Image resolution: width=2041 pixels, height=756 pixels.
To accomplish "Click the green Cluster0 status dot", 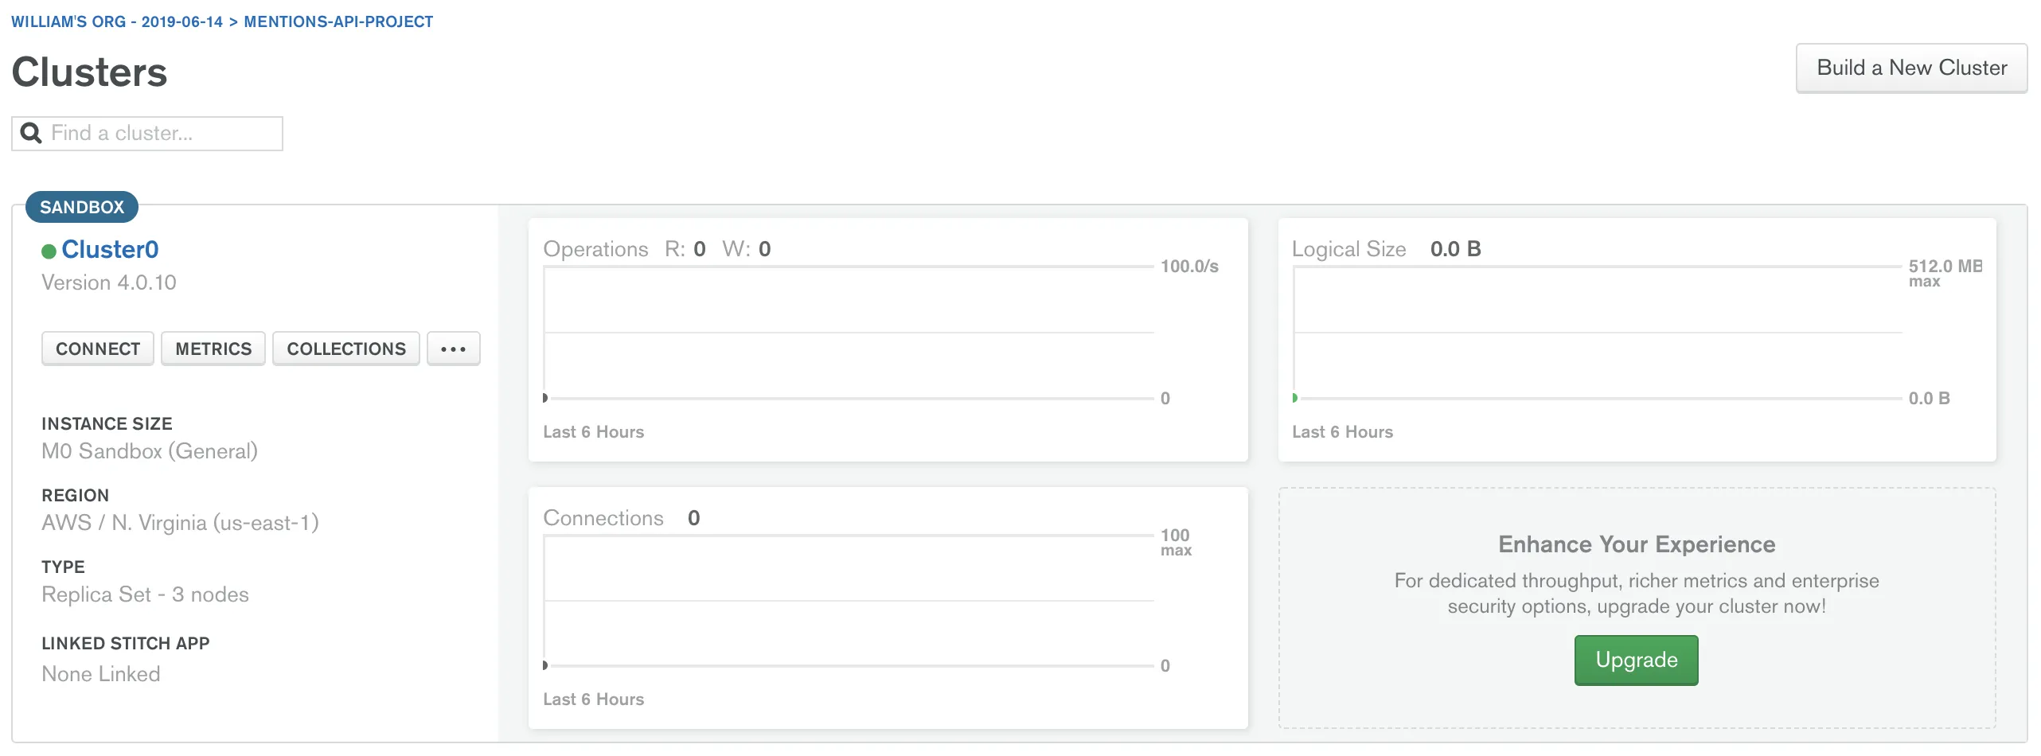I will pos(49,251).
